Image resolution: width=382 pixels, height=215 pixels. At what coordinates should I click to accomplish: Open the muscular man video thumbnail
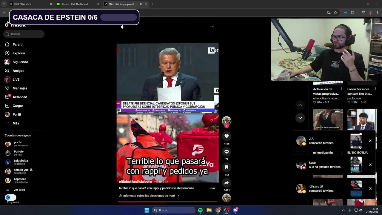coord(328,120)
